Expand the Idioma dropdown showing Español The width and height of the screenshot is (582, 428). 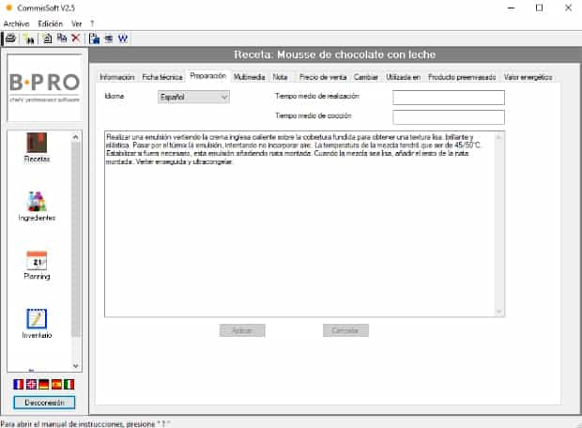[193, 97]
